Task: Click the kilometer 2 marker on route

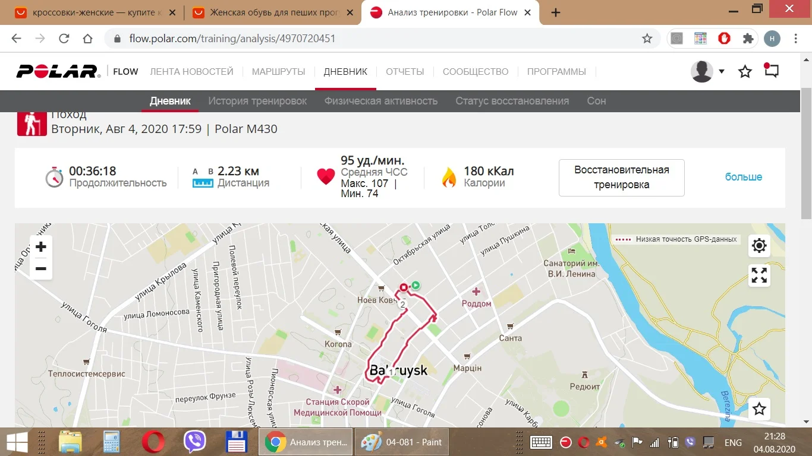Action: [x=402, y=305]
